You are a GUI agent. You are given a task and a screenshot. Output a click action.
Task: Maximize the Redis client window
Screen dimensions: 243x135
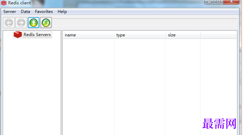point(218,2)
